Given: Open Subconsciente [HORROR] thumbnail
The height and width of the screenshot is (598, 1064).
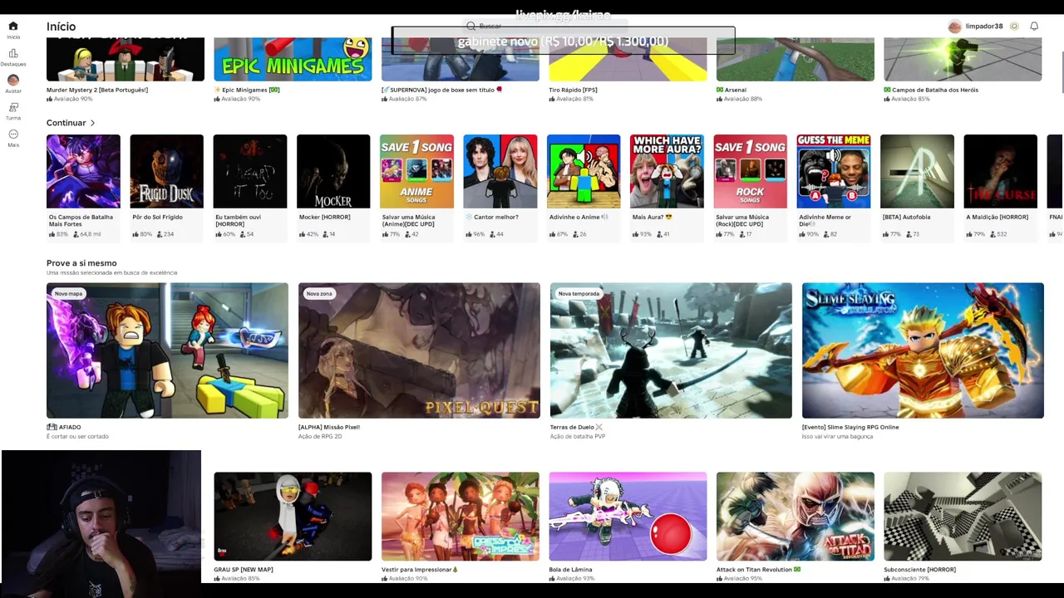Looking at the screenshot, I should point(963,517).
